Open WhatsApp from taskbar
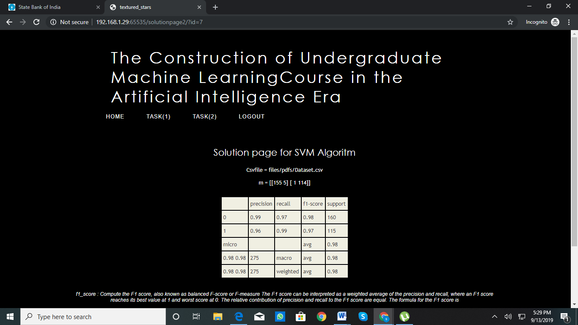 click(280, 317)
